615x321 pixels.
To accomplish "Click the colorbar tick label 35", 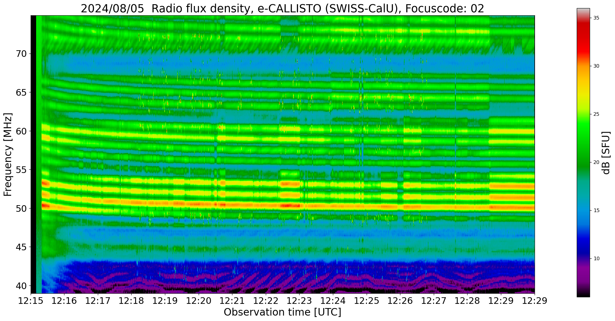I will click(x=596, y=18).
